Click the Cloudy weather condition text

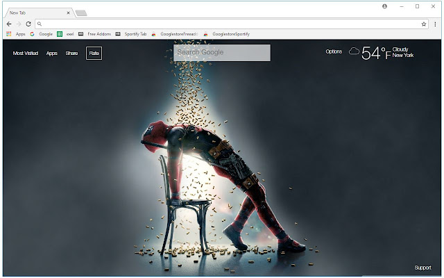pyautogui.click(x=400, y=49)
